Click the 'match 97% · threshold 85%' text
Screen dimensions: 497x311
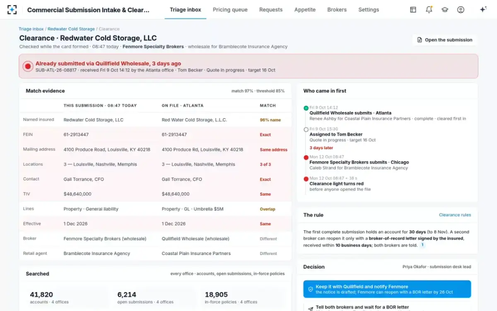(x=258, y=91)
